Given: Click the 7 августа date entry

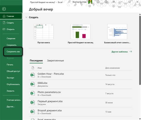Looking at the screenshot, I should point(109,93).
